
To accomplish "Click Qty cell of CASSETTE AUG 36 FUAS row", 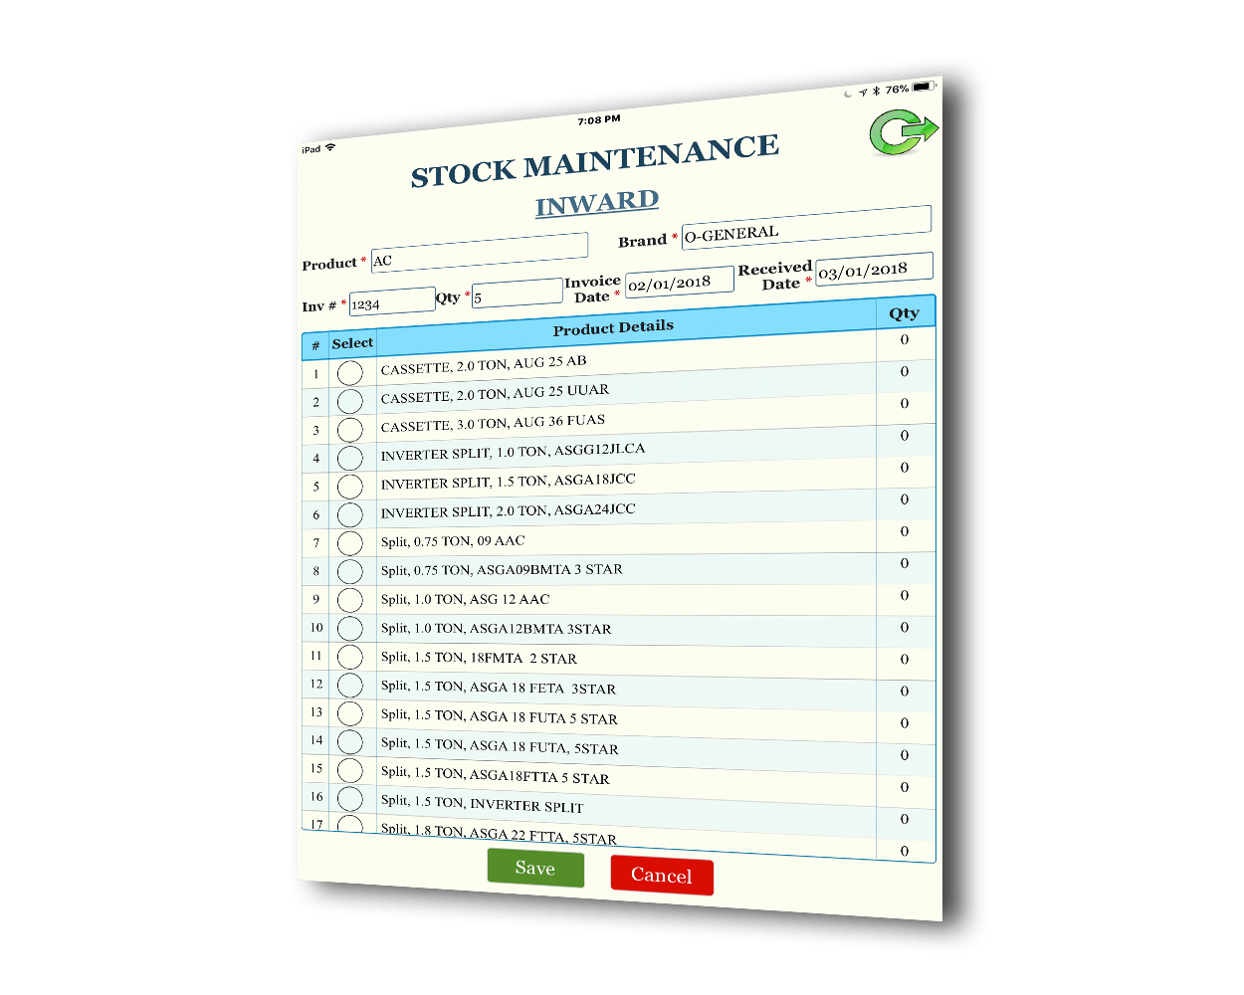I will click(x=905, y=404).
